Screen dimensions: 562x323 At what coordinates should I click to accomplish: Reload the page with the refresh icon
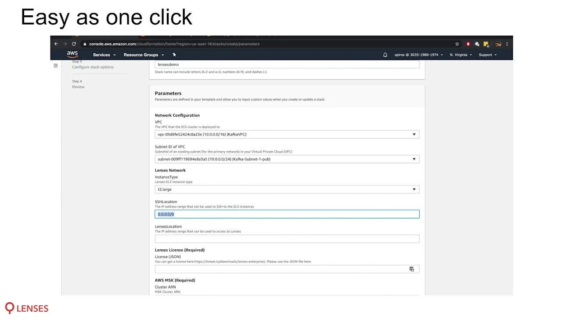(74, 44)
